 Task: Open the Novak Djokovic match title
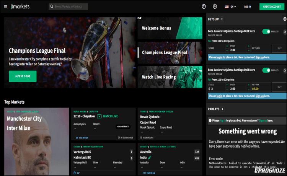pyautogui.click(x=150, y=117)
